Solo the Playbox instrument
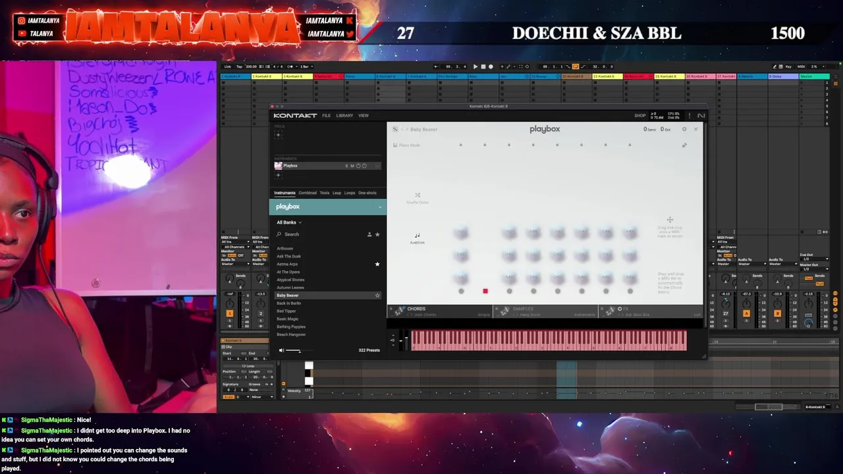This screenshot has width=843, height=474. click(346, 166)
